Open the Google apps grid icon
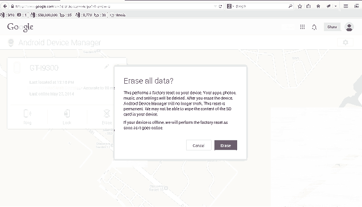362x207 pixels. pyautogui.click(x=302, y=27)
